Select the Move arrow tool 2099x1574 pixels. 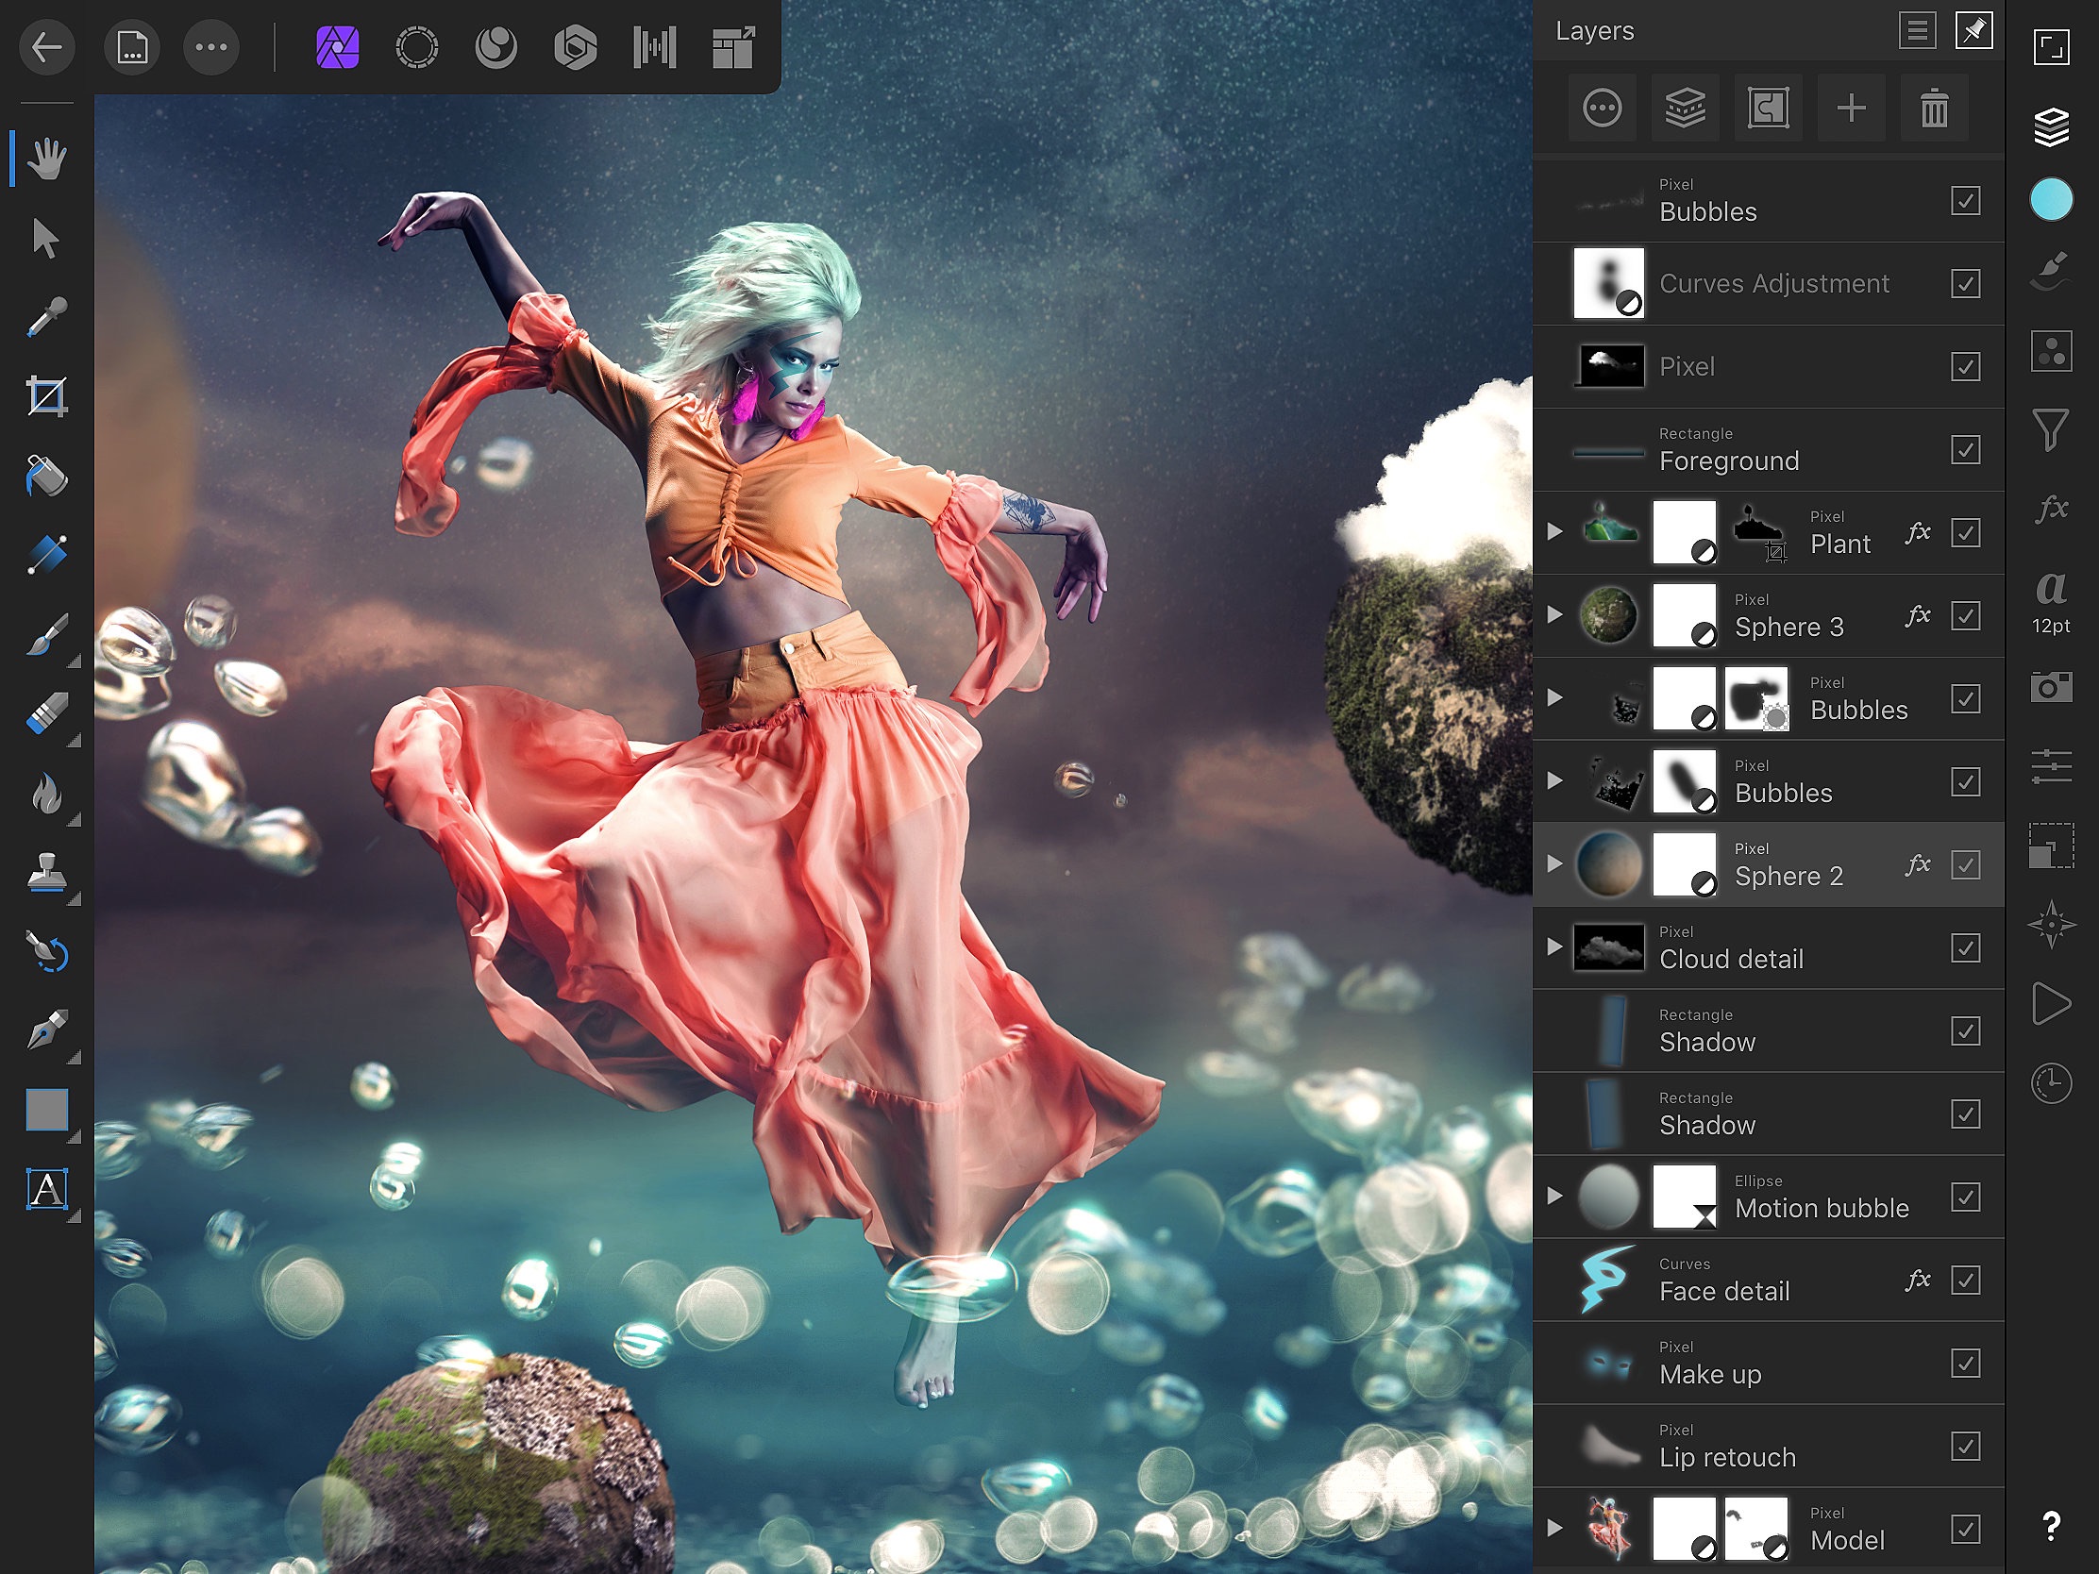[x=46, y=237]
